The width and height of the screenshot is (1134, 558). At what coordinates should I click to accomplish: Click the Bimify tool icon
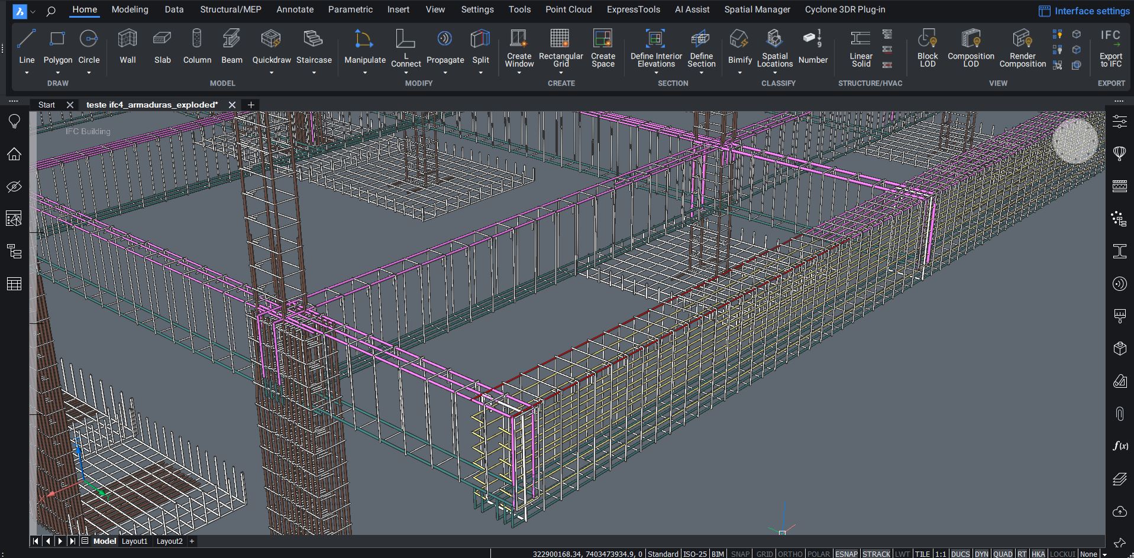click(739, 39)
